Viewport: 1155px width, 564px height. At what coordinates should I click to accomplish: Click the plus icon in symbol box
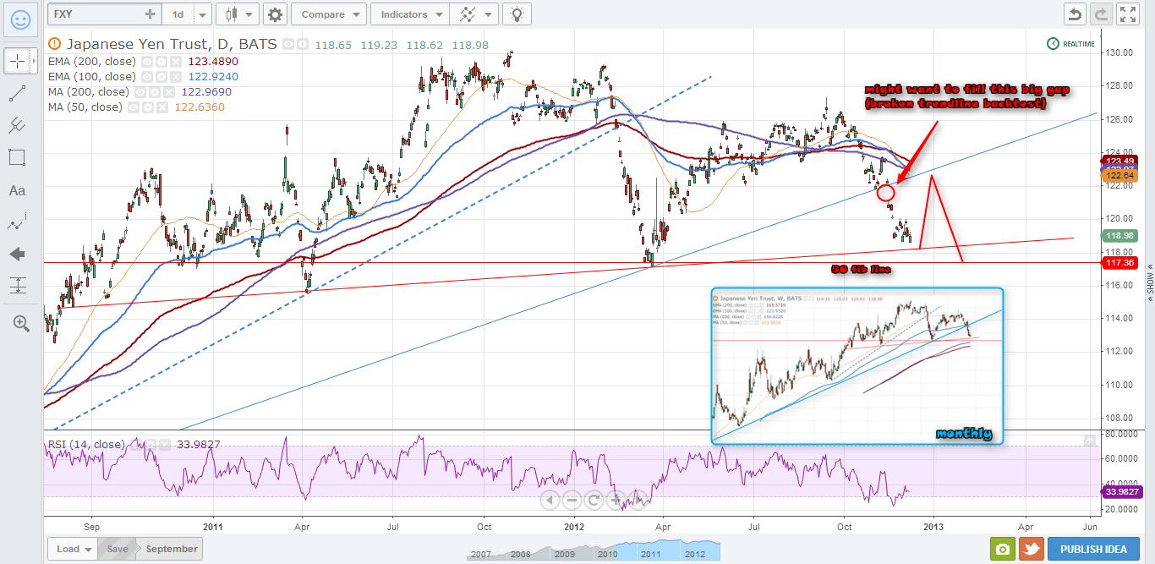(x=150, y=14)
